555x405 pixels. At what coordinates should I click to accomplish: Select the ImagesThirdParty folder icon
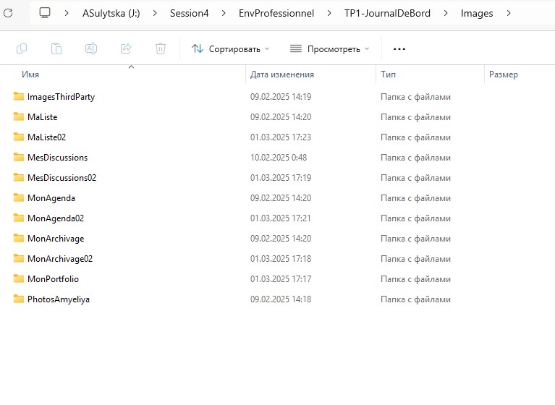[x=19, y=97]
